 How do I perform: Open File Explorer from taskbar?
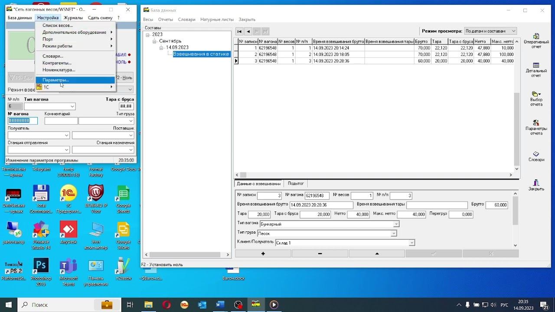pos(148,305)
